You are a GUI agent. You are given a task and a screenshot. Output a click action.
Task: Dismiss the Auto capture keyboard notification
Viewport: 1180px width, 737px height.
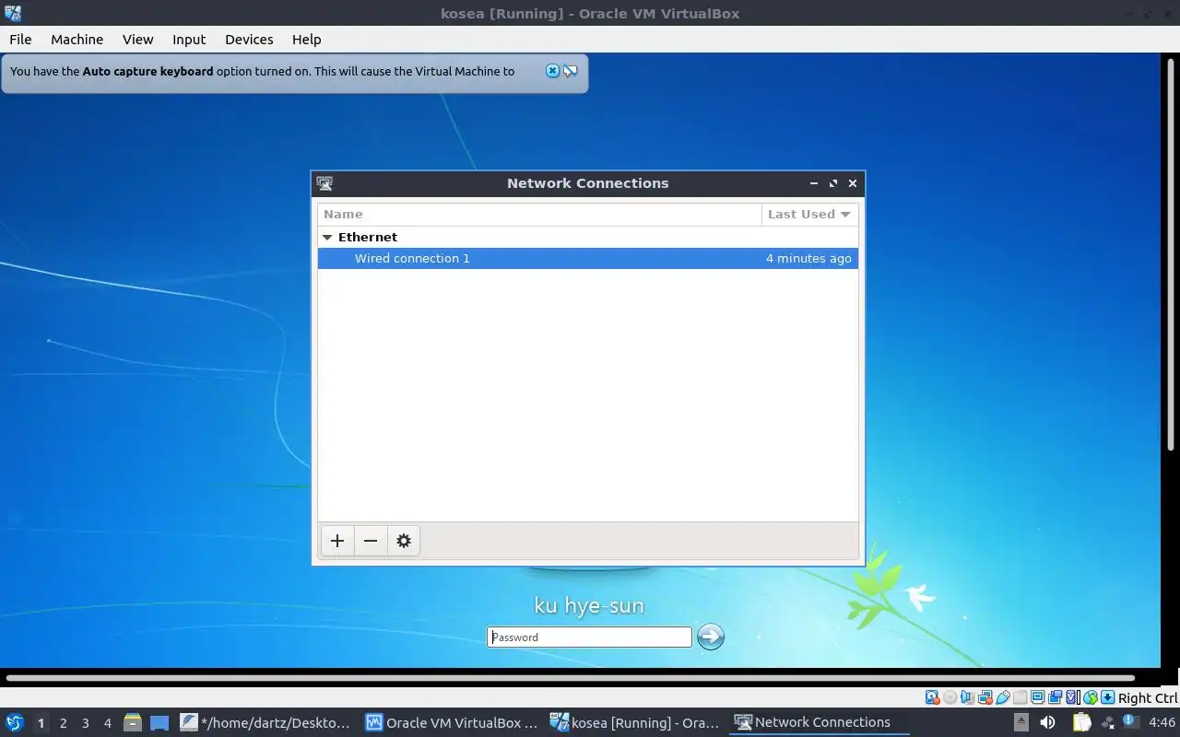coord(552,71)
